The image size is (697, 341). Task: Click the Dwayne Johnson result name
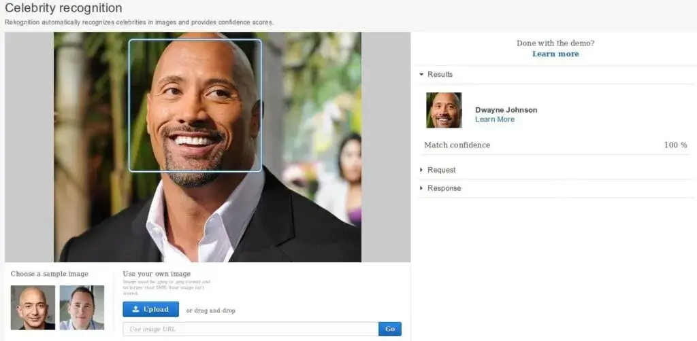pos(506,110)
